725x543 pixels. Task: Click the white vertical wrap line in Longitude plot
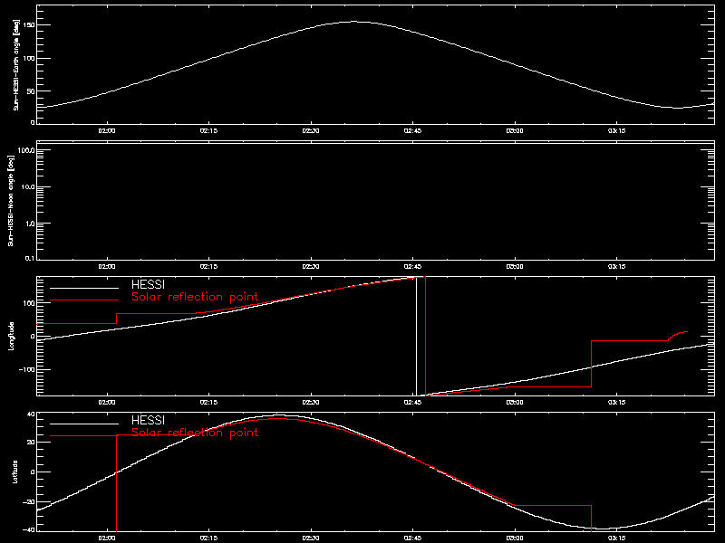[417, 336]
